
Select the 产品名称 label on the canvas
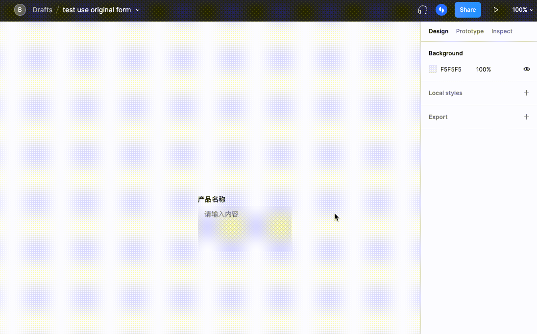pyautogui.click(x=211, y=199)
